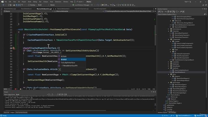Toggle the breakpoint glyph on line 29
The width and height of the screenshot is (208, 117).
click(14, 48)
